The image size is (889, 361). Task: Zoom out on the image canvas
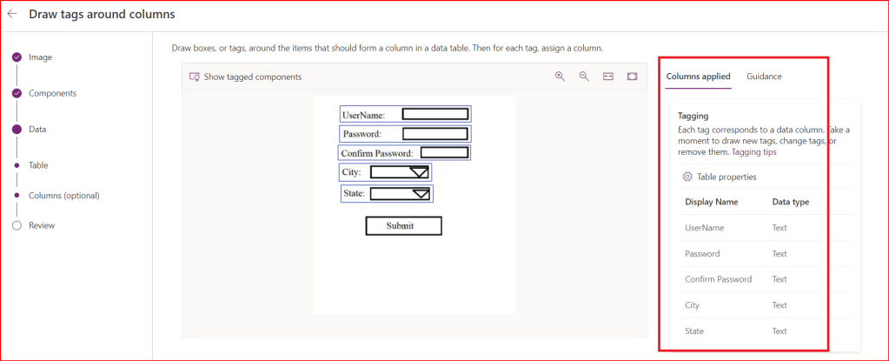pos(584,77)
